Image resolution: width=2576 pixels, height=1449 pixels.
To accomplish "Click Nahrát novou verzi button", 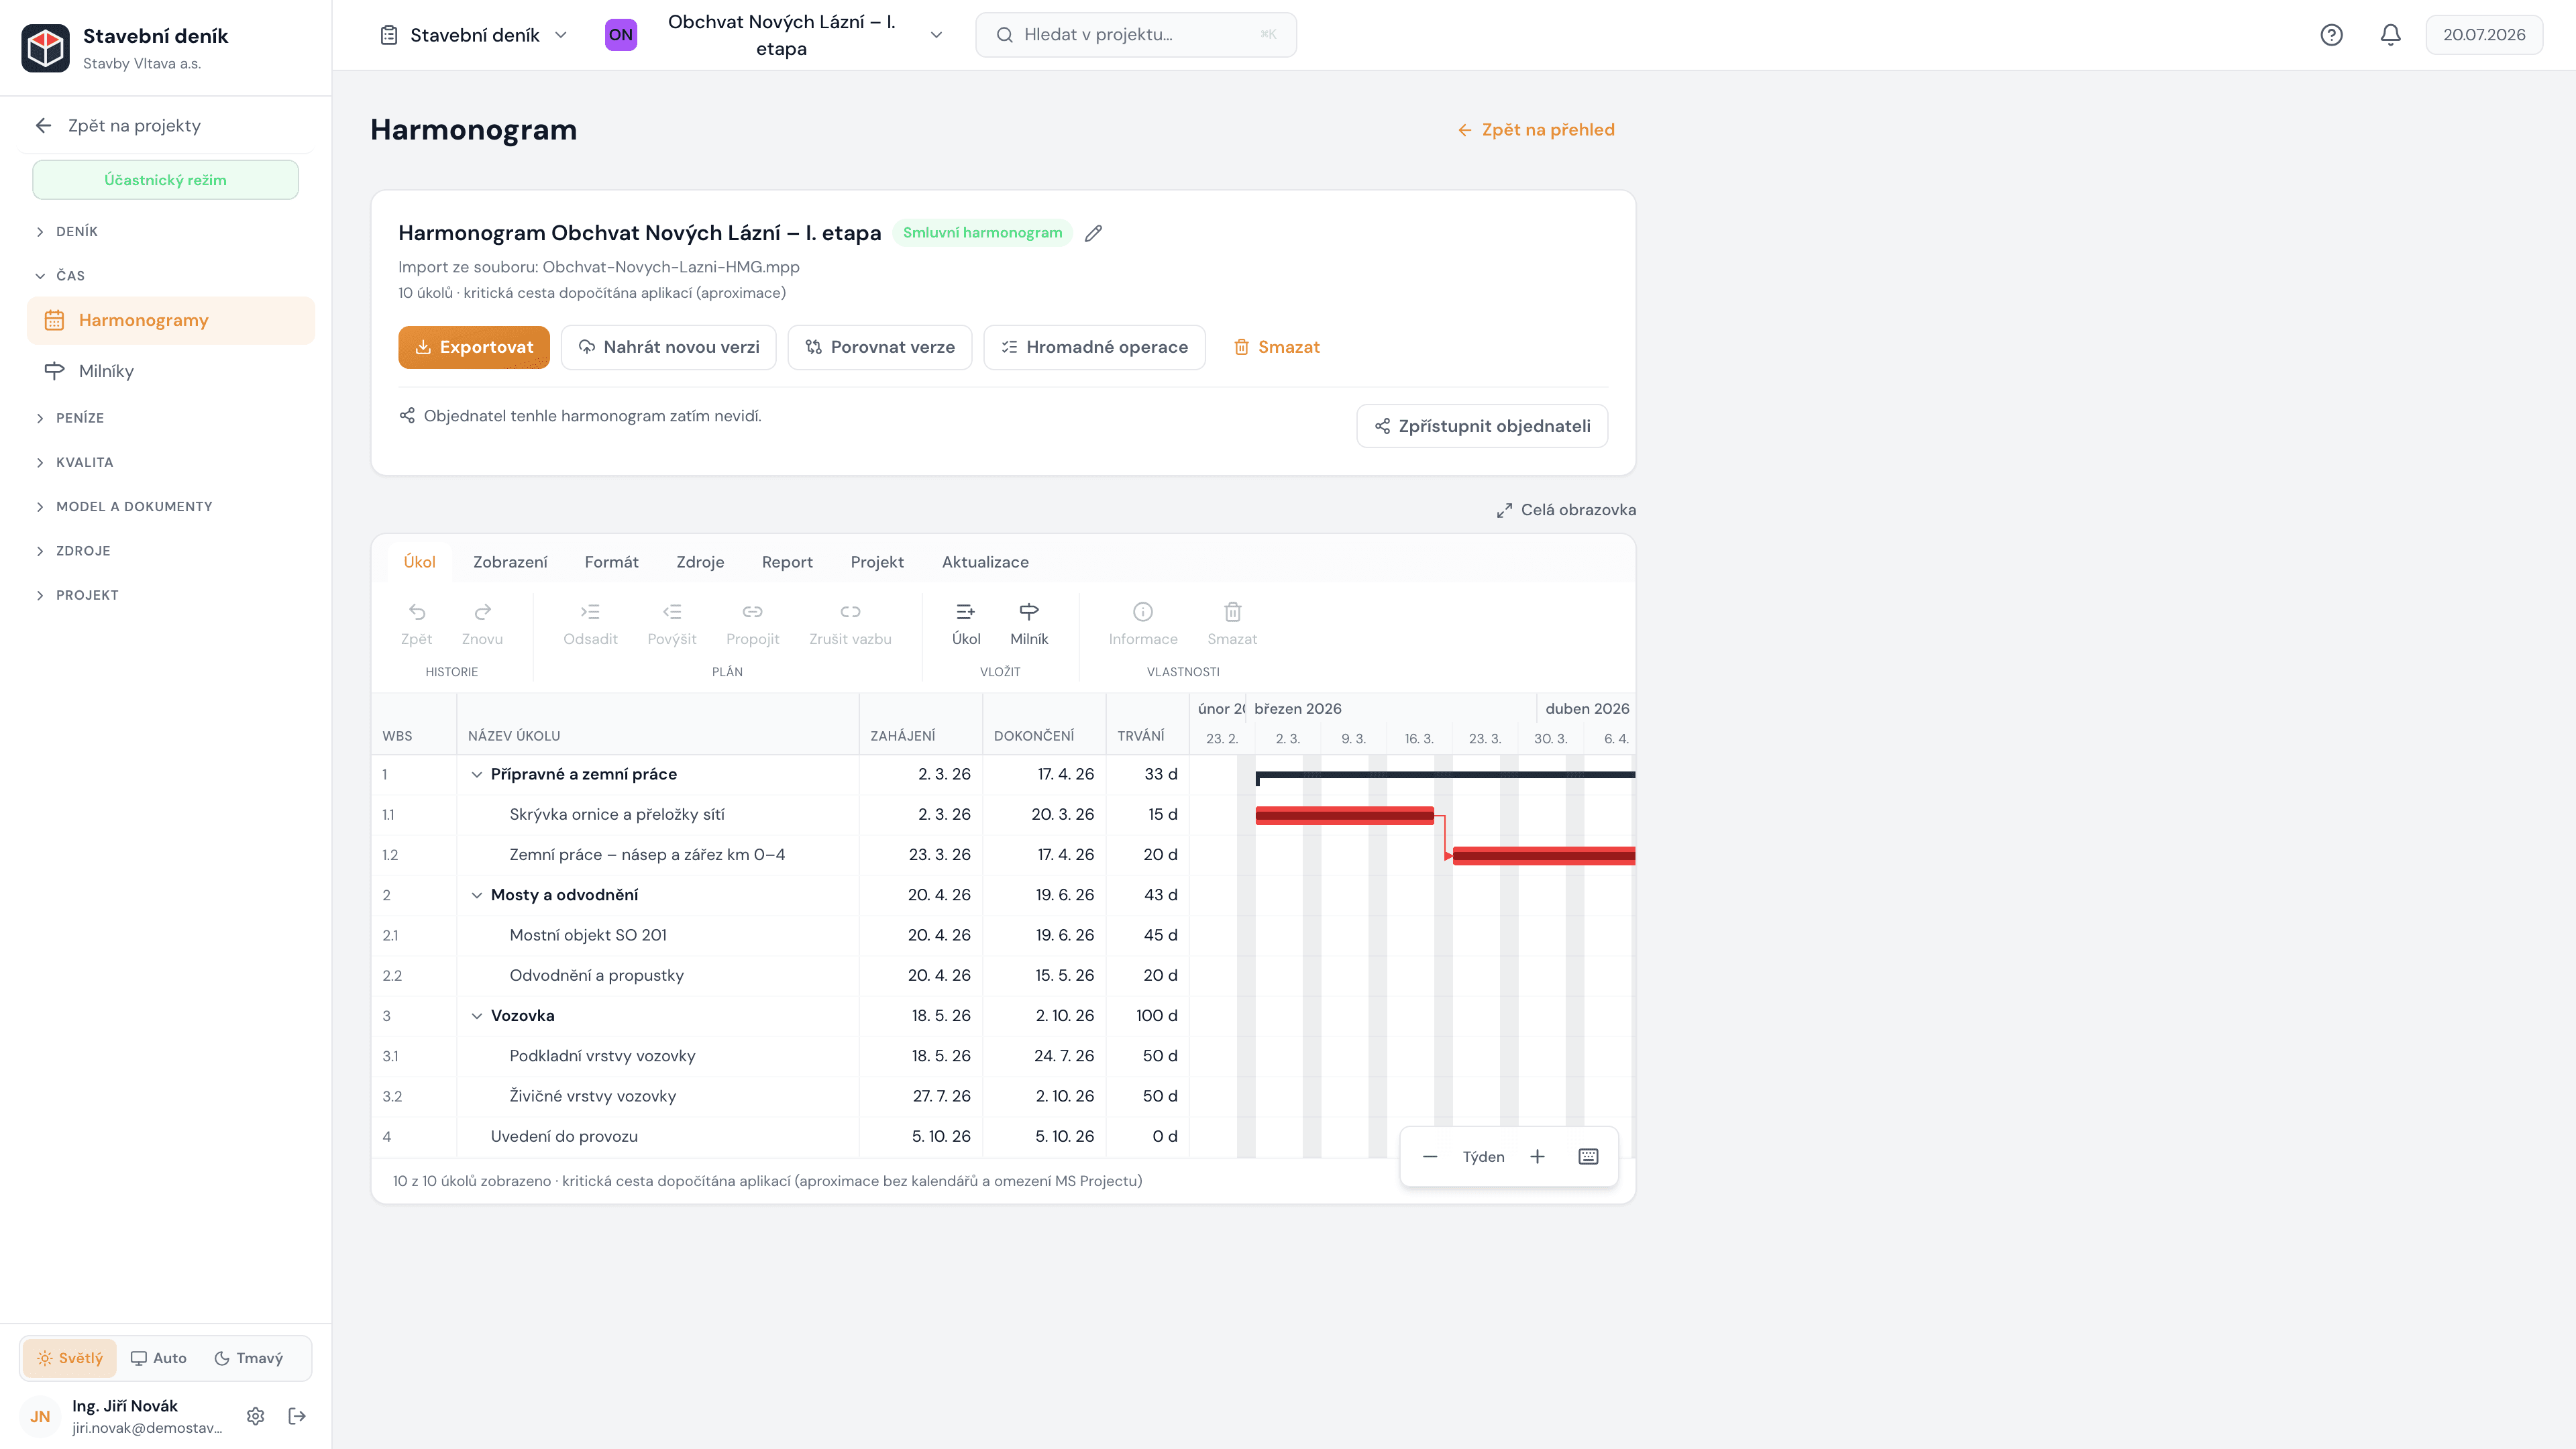I will click(668, 347).
